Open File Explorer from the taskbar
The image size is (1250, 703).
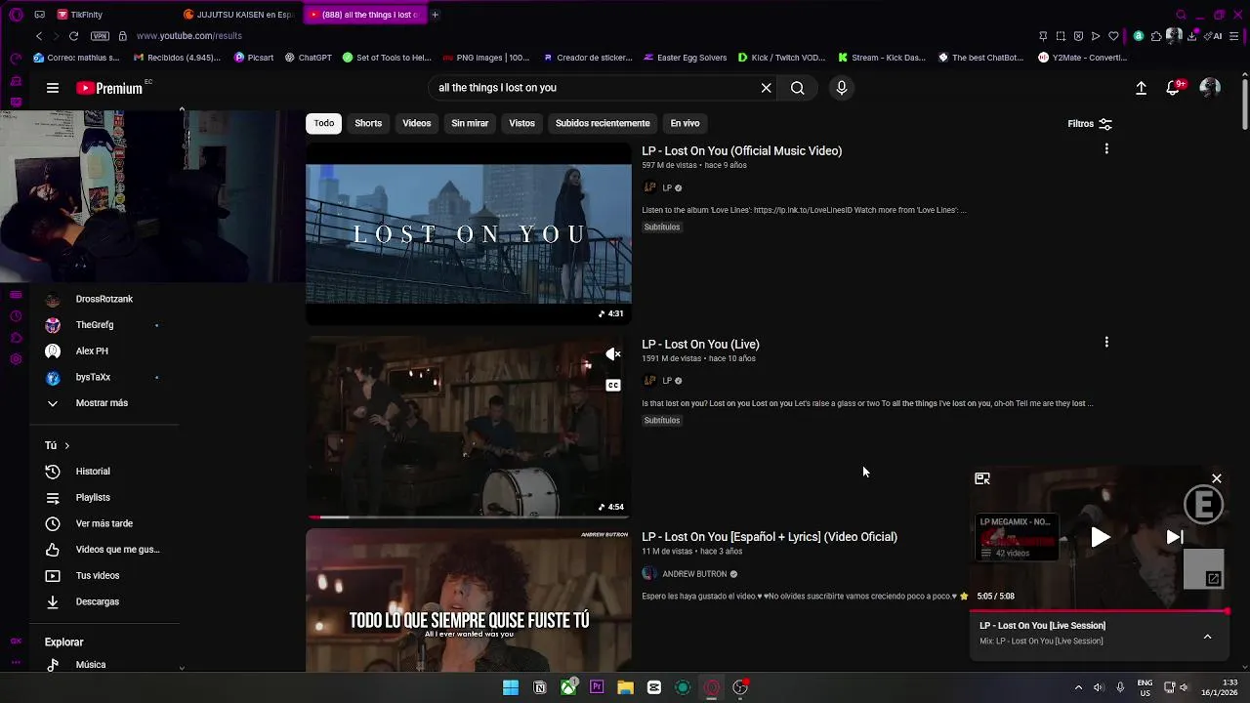tap(625, 687)
